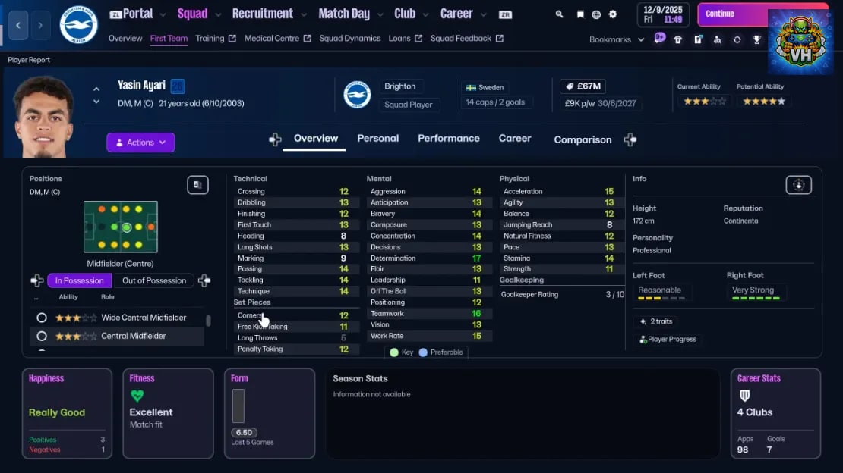Click the Positions panel view icon
This screenshot has width=843, height=473.
(198, 185)
